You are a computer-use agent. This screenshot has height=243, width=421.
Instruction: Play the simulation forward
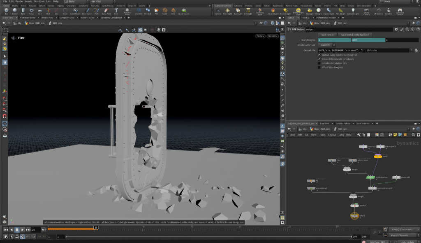pyautogui.click(x=22, y=230)
